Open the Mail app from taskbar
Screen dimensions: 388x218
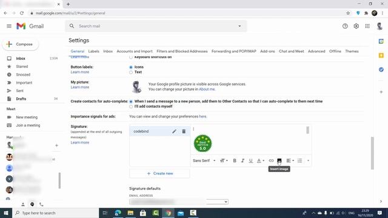pos(181,213)
